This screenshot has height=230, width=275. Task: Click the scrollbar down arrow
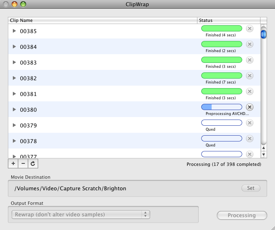click(x=263, y=154)
